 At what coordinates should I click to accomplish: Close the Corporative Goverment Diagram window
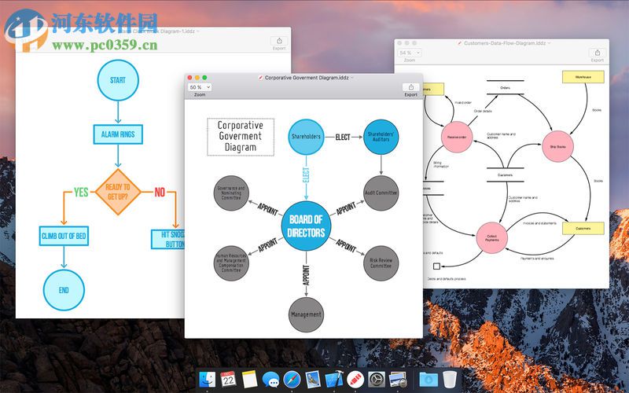(x=189, y=77)
